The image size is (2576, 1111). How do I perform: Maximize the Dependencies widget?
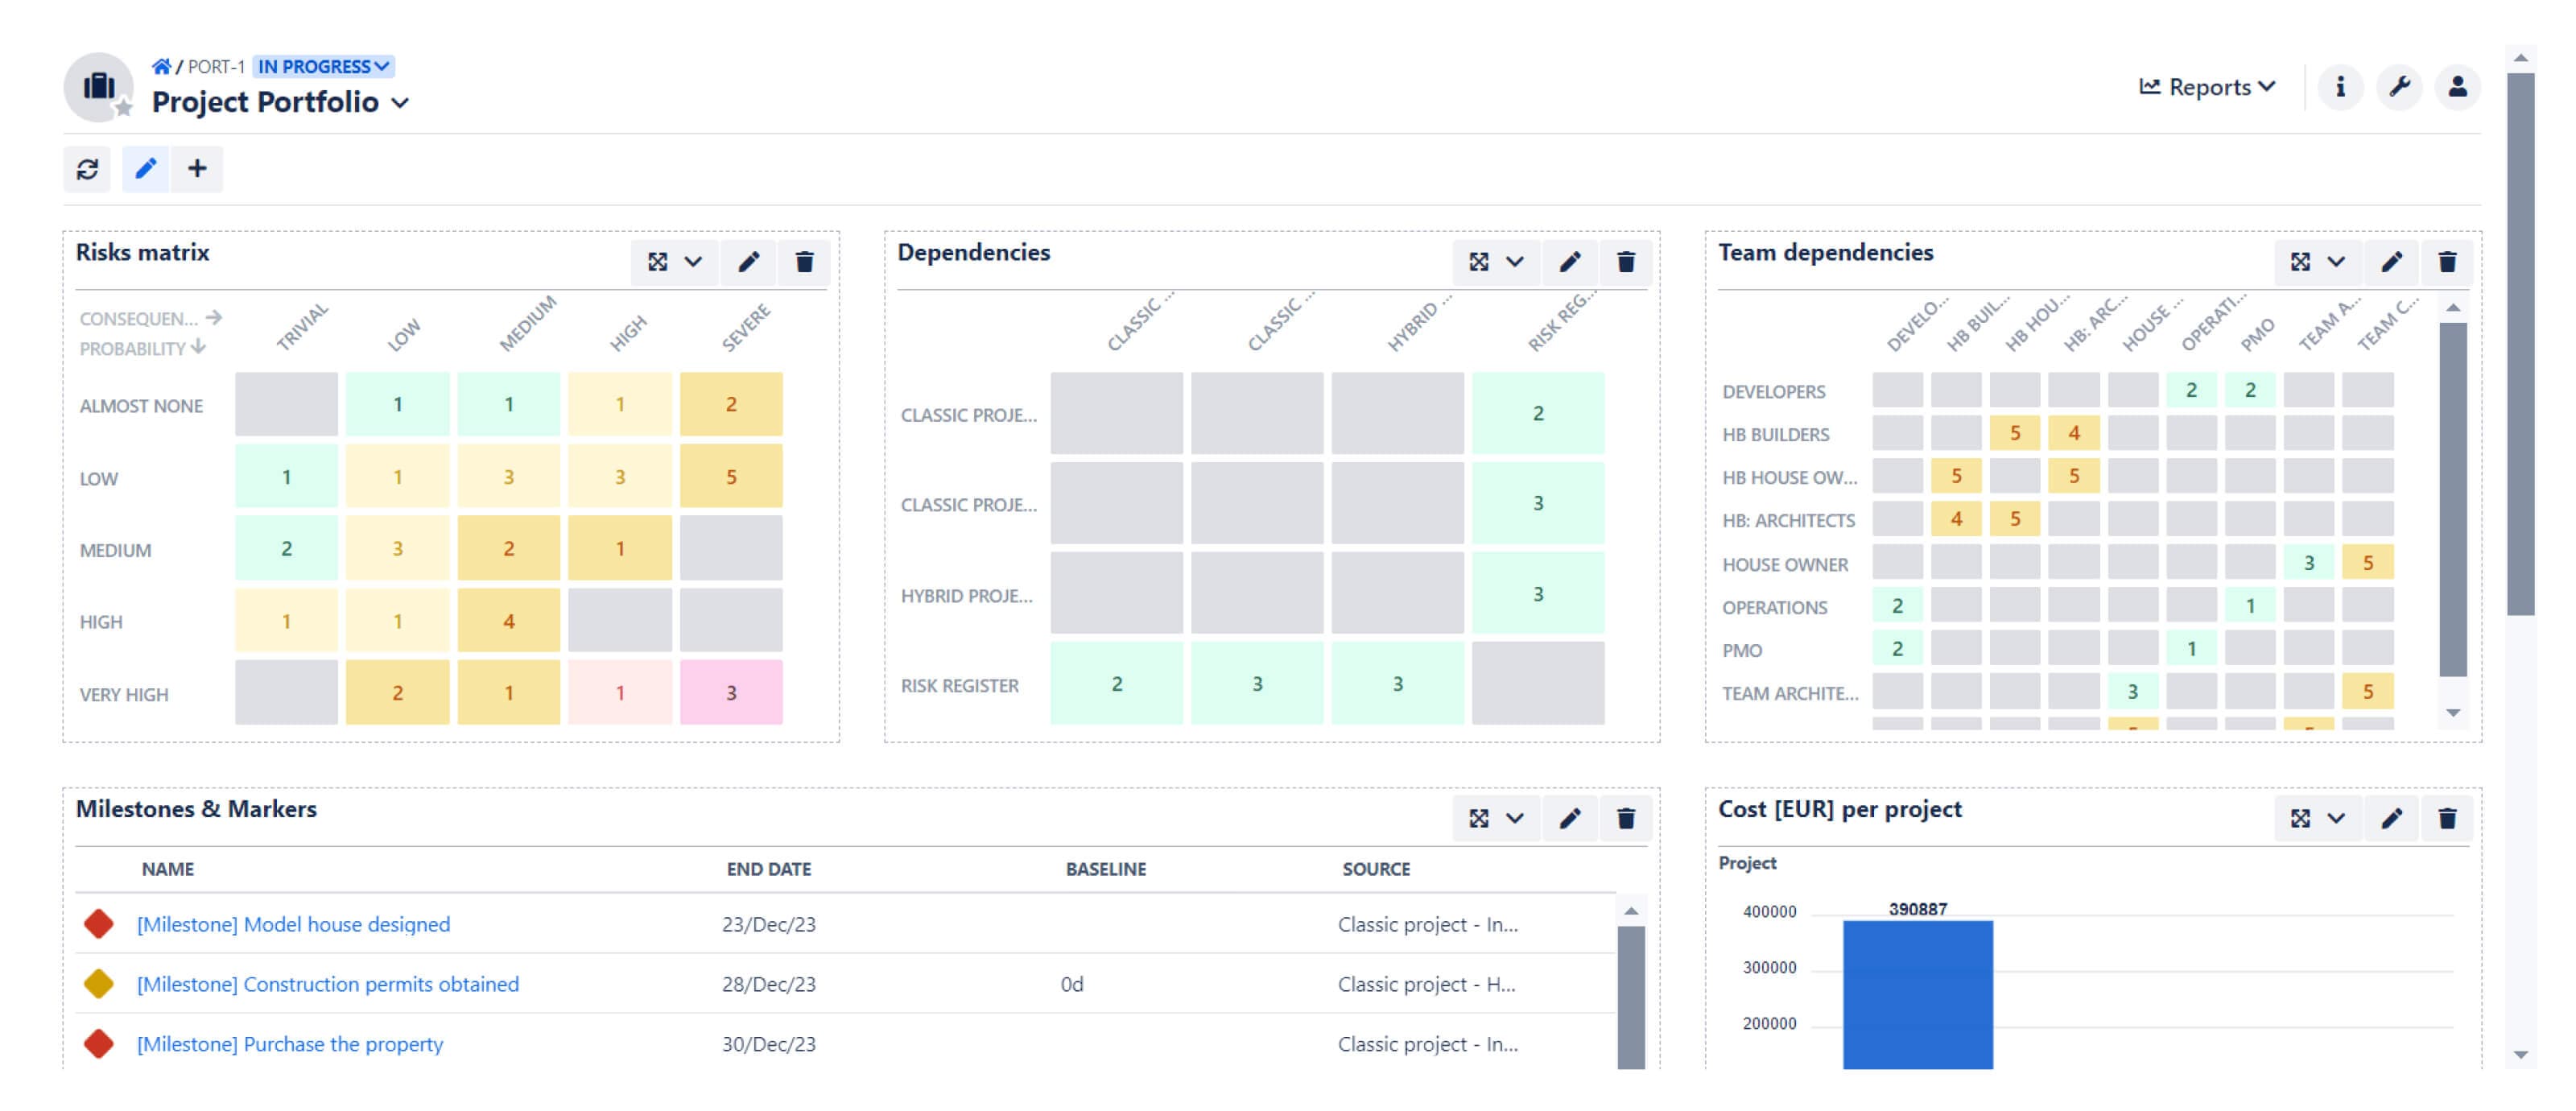(x=1479, y=262)
